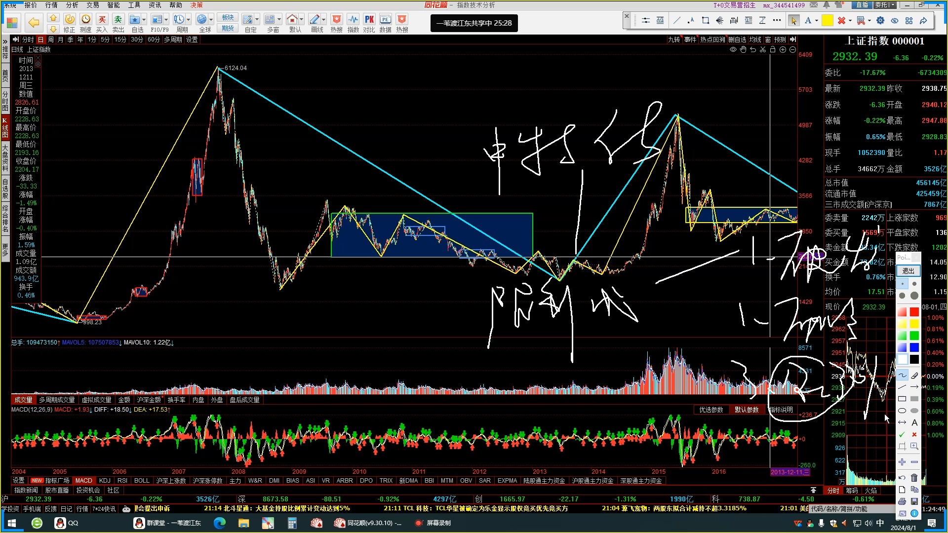Screen dimensions: 948x533
Task: Go back with the yellow left arrow
Action: [x=34, y=23]
